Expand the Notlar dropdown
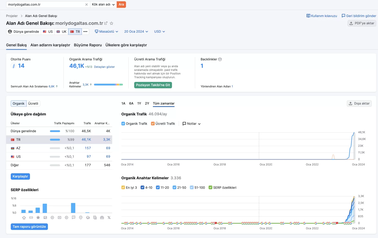Screen dimensions: 378x238 [192, 124]
